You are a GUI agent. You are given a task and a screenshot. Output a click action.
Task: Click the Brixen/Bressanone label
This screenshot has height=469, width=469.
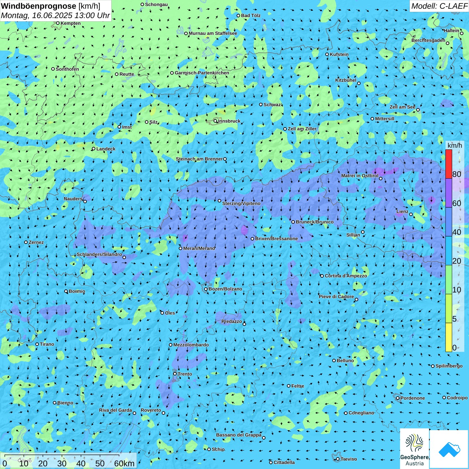click(276, 239)
